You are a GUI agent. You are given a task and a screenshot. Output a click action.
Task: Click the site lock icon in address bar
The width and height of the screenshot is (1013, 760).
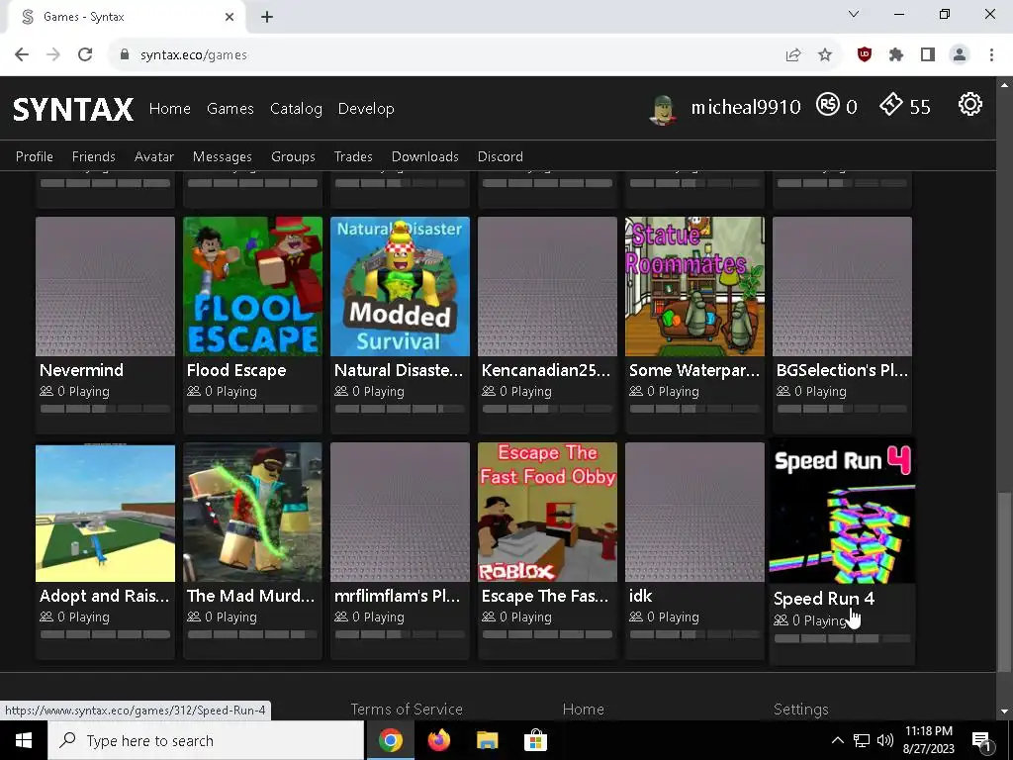pos(125,55)
